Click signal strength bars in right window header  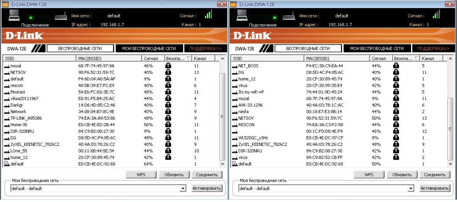pos(436,14)
